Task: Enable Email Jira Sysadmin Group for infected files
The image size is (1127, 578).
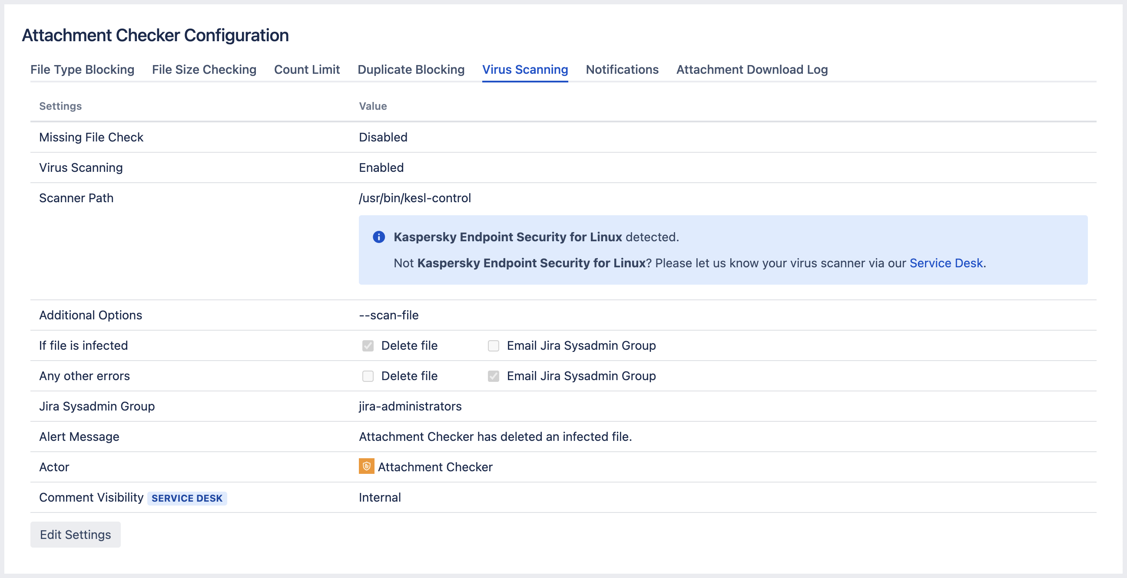Action: coord(493,345)
